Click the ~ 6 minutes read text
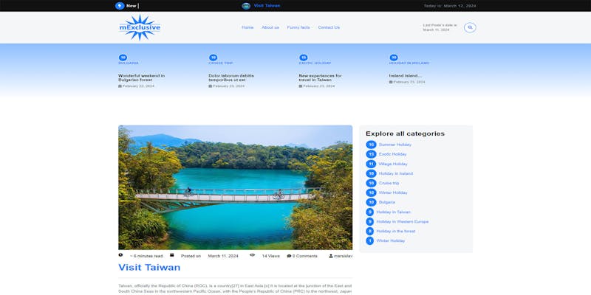The image size is (591, 295). (x=146, y=256)
